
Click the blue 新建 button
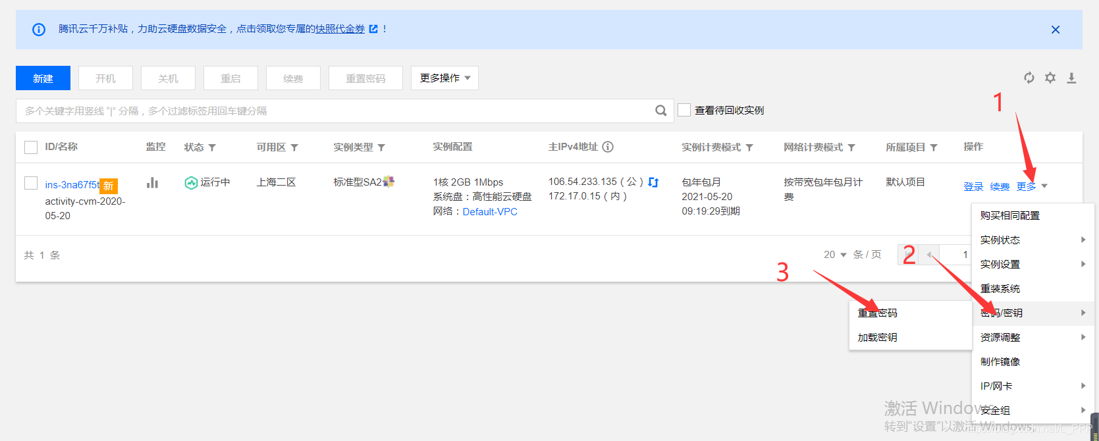pyautogui.click(x=43, y=78)
